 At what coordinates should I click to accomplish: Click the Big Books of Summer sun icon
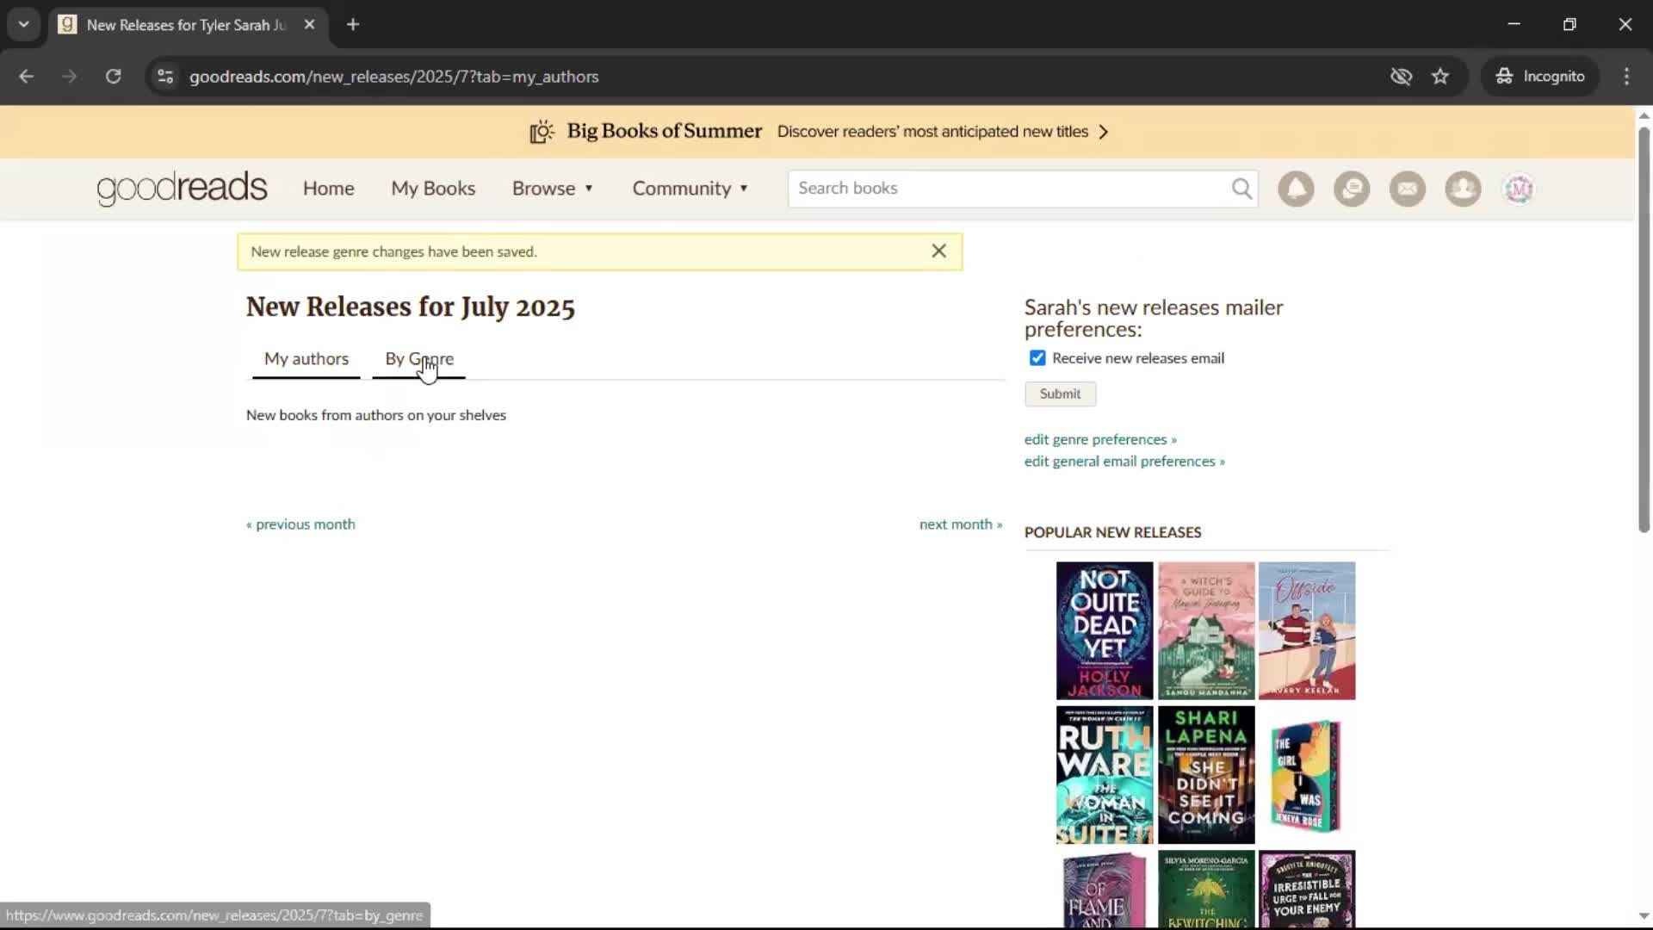[x=542, y=132]
